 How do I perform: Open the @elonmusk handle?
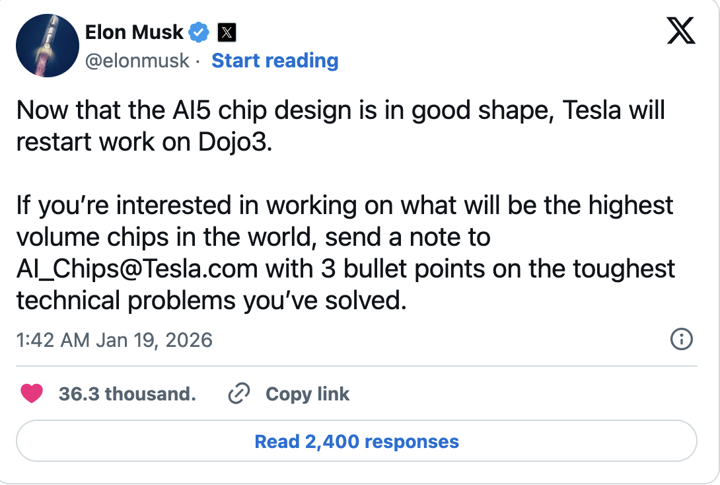coord(137,61)
